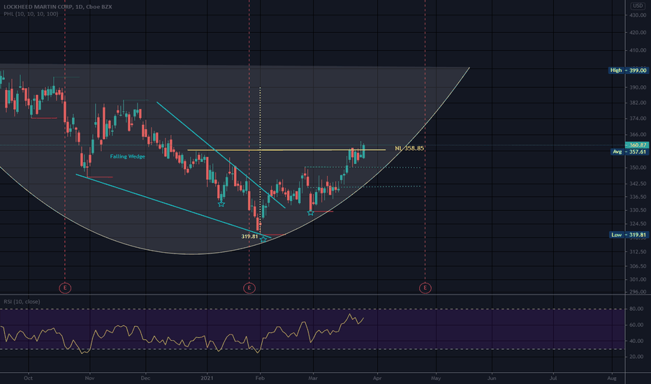This screenshot has height=384, width=651.
Task: Click the current price 360.87 tag
Action: tap(637, 145)
